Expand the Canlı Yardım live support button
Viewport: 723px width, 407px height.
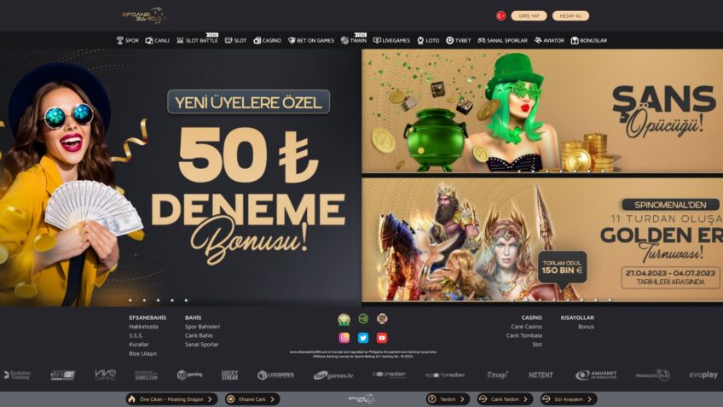[x=505, y=398]
